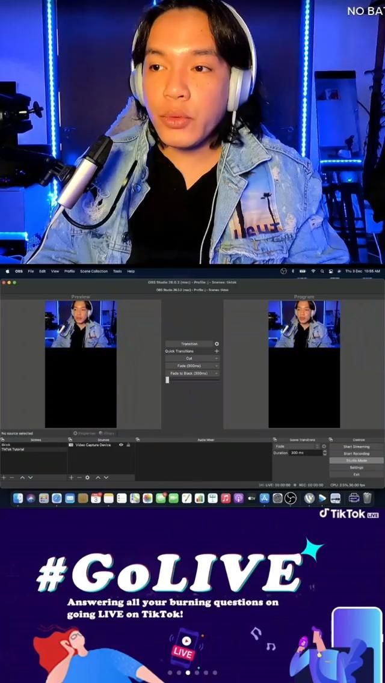The height and width of the screenshot is (683, 385).
Task: Step the transition Duration value
Action: 324,453
